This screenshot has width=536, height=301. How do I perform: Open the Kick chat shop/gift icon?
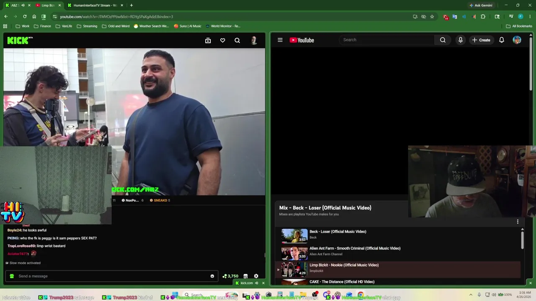click(245, 276)
